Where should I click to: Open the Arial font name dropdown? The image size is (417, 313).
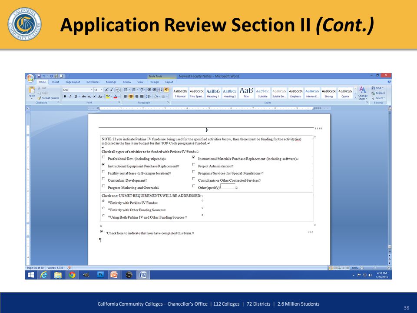92,90
